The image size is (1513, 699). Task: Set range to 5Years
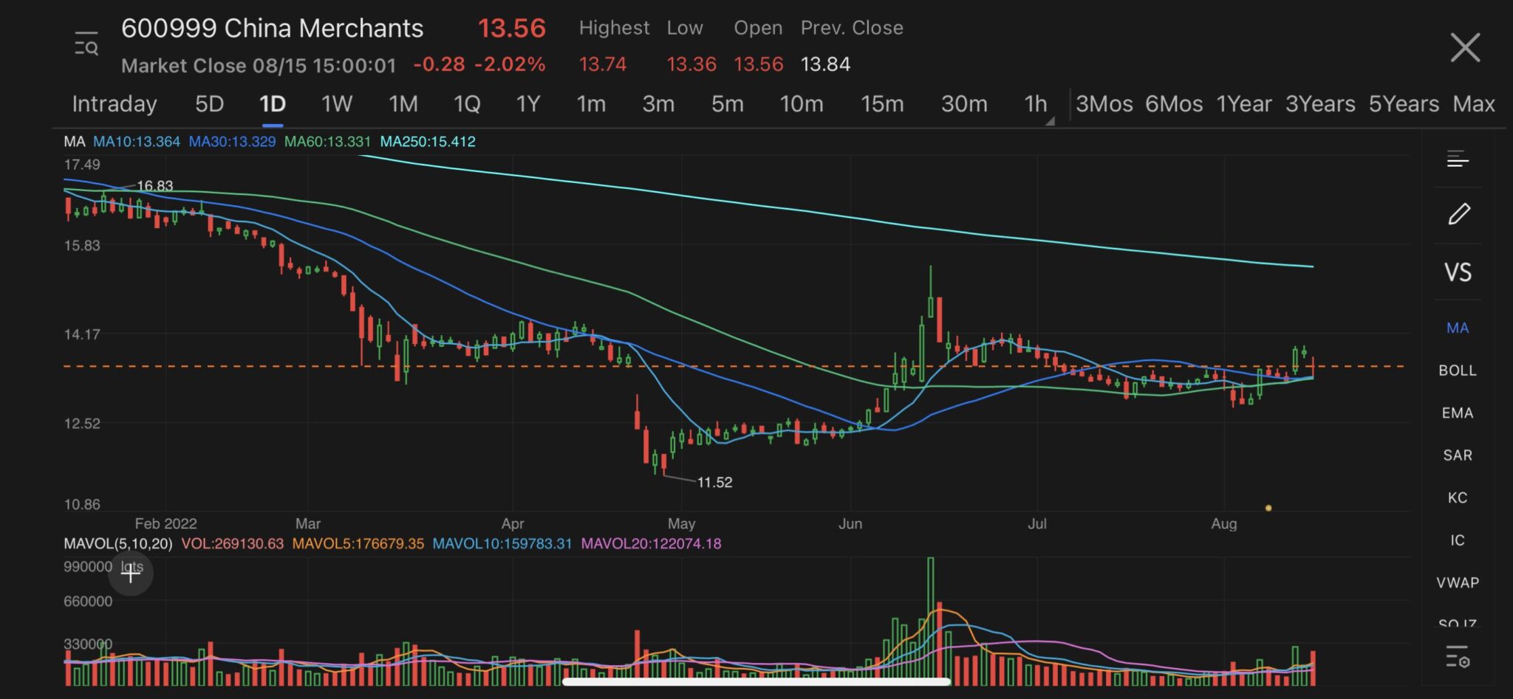[x=1404, y=104]
